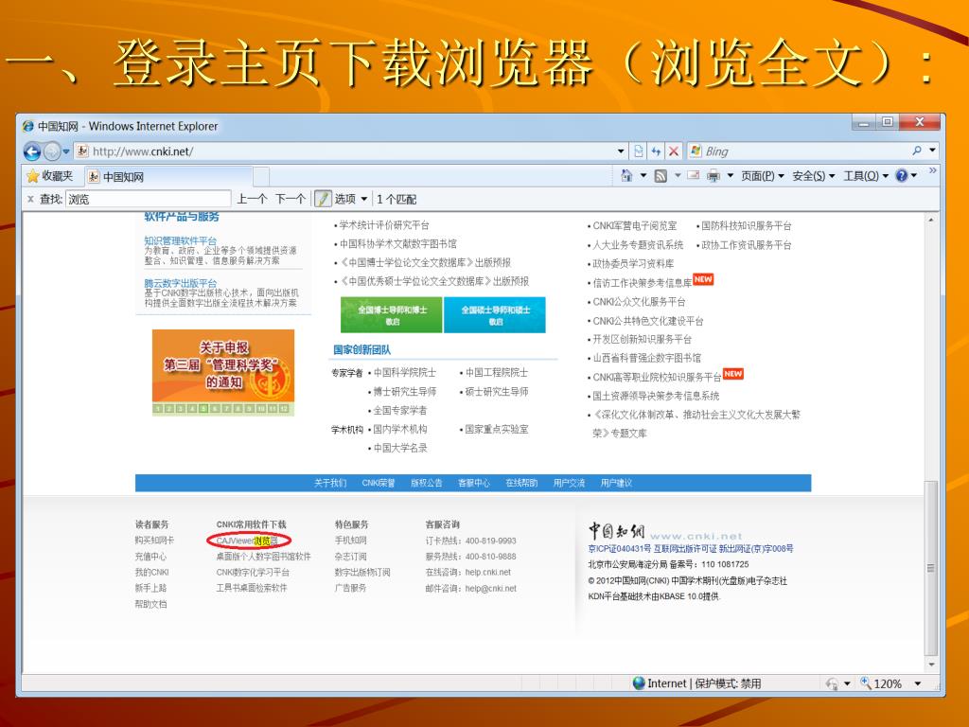Click the blue Help question mark icon
Viewport: 969px width, 727px height.
tap(901, 176)
